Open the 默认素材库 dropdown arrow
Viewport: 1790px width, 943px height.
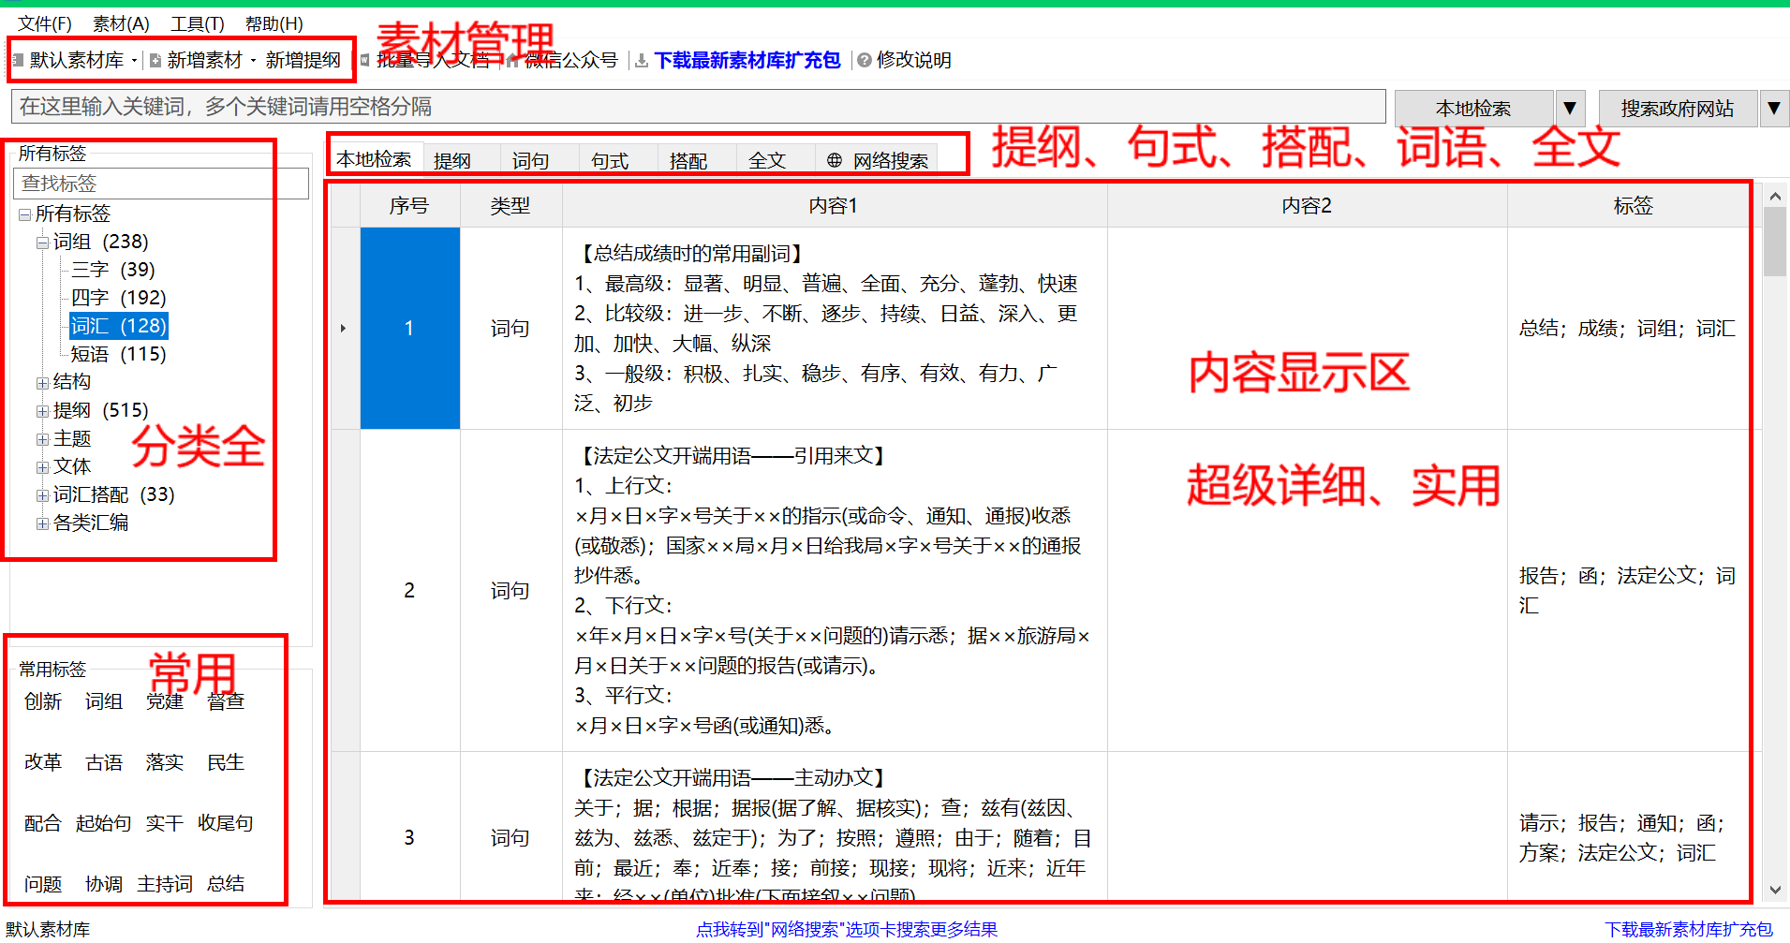click(134, 61)
